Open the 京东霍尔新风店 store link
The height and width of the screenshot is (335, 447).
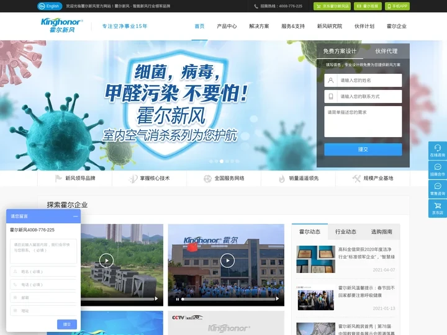332,6
